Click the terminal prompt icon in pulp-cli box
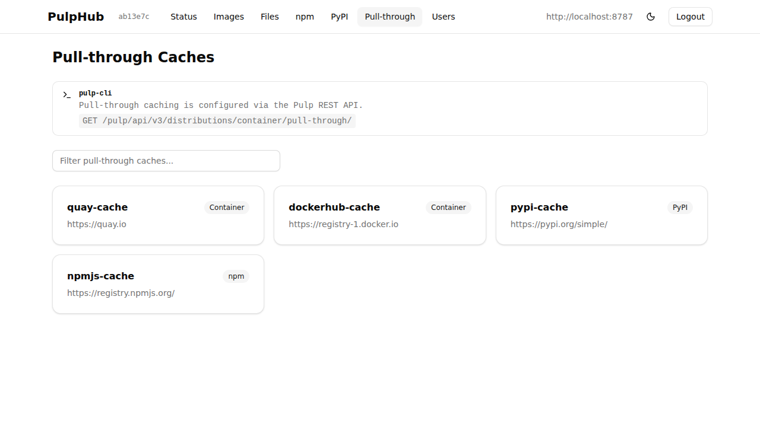Viewport: 760px width, 427px height. pyautogui.click(x=66, y=94)
